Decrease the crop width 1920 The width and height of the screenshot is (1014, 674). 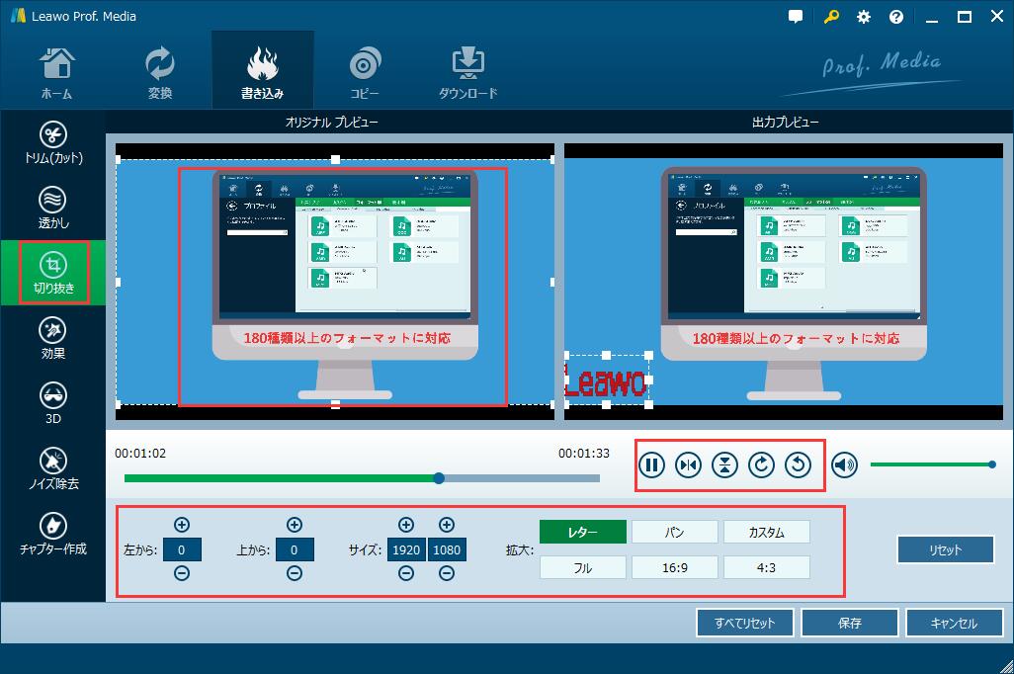point(406,573)
